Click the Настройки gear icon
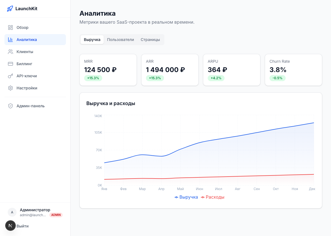Image resolution: width=331 pixels, height=236 pixels. pyautogui.click(x=10, y=88)
